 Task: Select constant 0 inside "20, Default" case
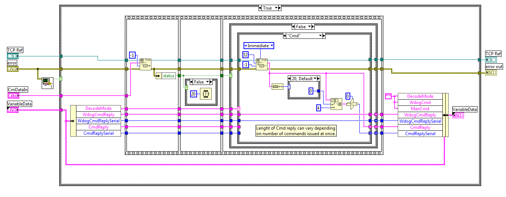coord(311,91)
